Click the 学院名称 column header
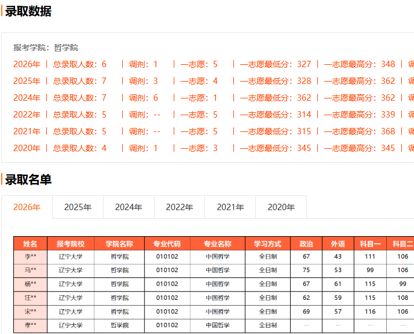This screenshot has height=334, width=414. [119, 244]
